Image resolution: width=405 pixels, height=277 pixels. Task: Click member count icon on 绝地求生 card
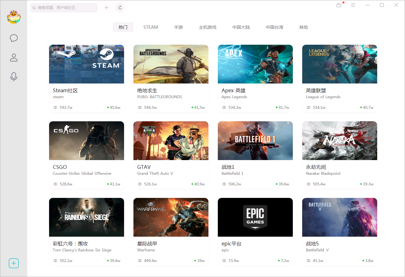[140, 107]
